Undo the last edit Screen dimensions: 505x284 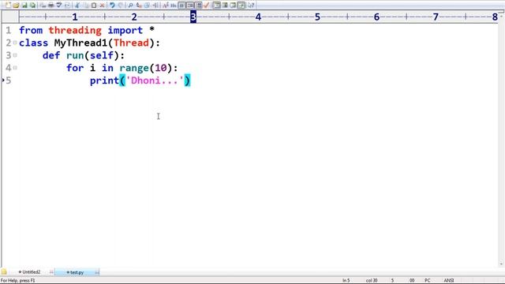coord(112,6)
